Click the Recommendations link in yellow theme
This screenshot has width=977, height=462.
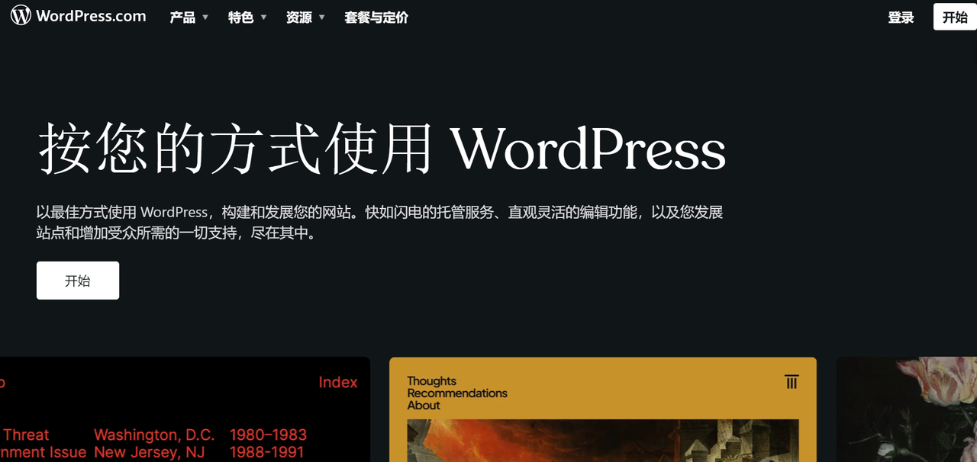[457, 393]
